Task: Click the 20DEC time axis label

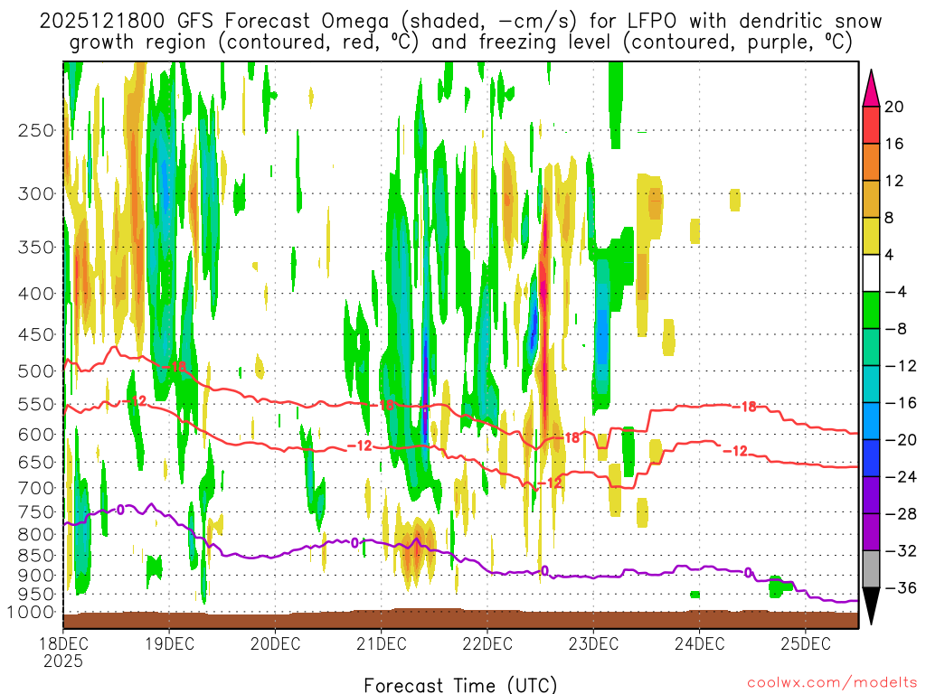Action: click(x=275, y=643)
